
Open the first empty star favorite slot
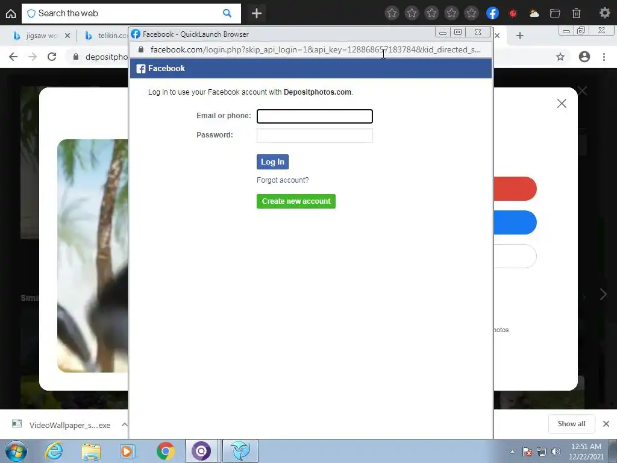392,13
